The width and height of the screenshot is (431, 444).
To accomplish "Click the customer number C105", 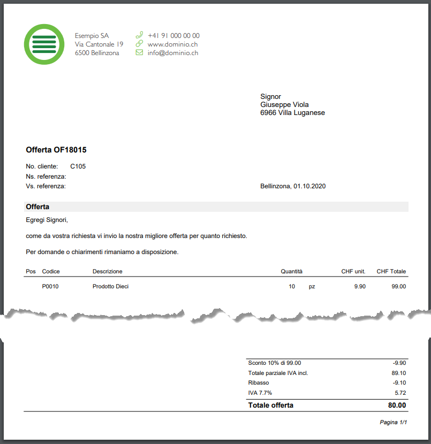I will 78,166.
